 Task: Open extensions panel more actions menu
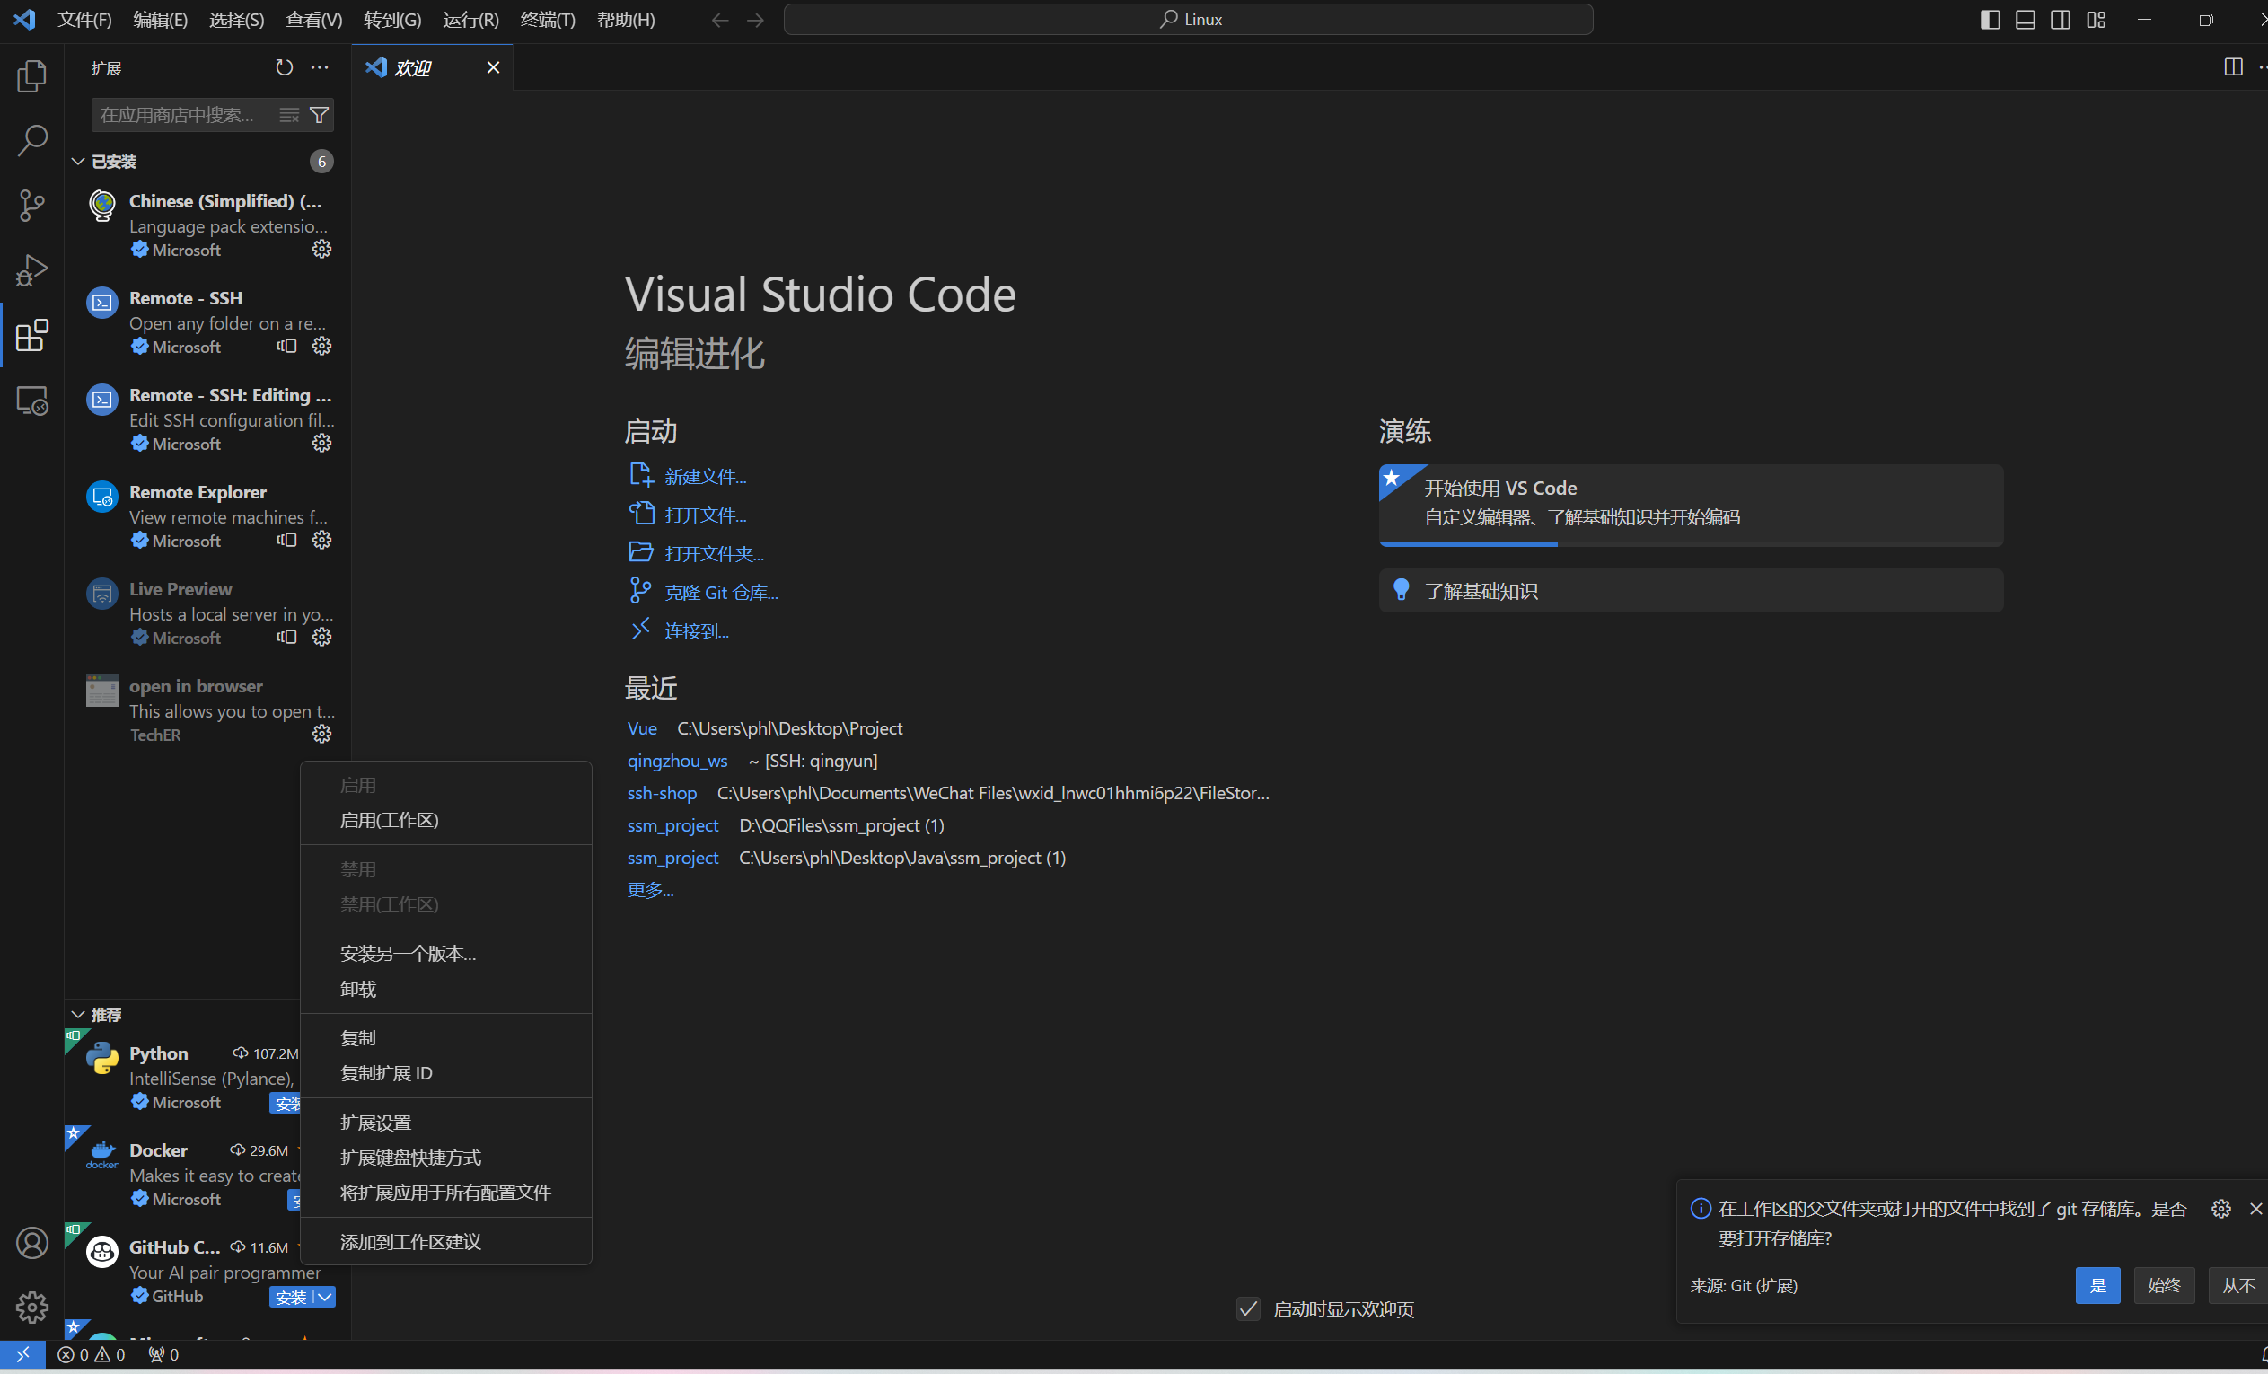point(320,67)
